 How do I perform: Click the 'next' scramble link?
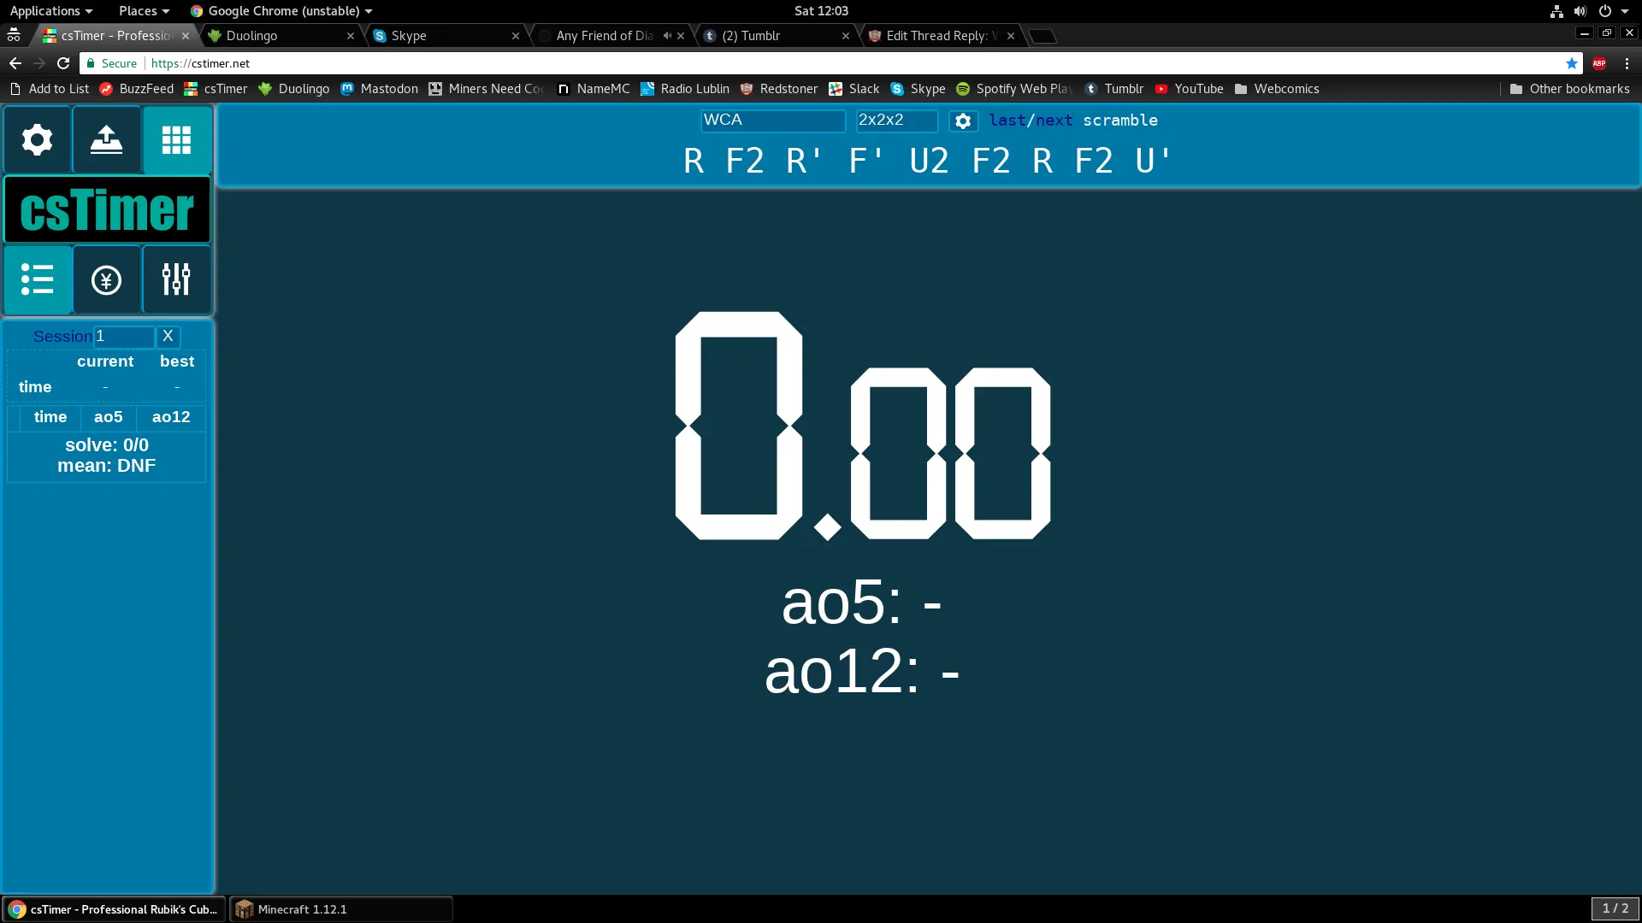(x=1054, y=121)
